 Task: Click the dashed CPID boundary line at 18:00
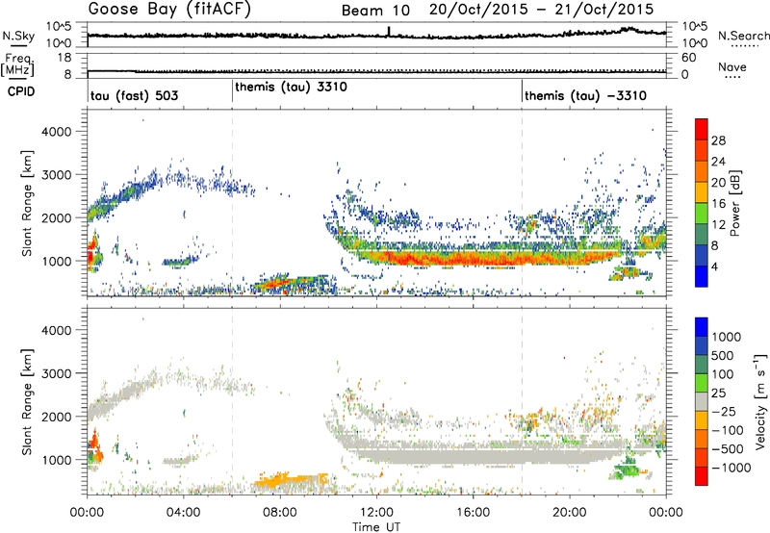(522, 203)
